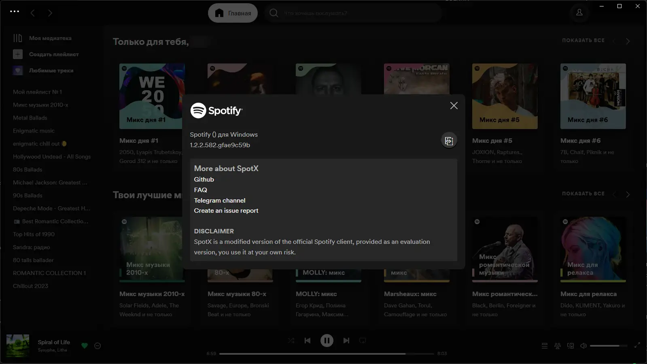Open Chillout 2023 playlist
This screenshot has width=647, height=364.
(30, 286)
